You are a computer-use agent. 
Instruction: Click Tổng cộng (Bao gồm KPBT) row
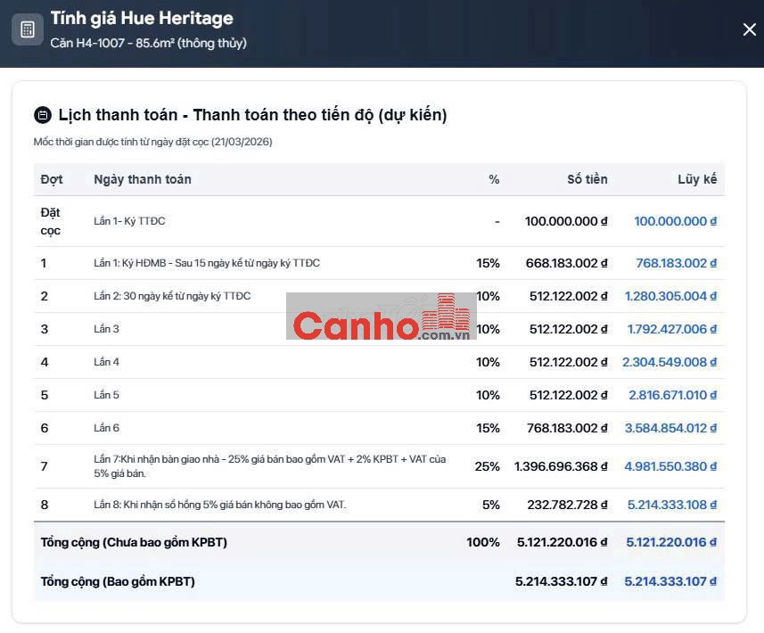coord(118,581)
